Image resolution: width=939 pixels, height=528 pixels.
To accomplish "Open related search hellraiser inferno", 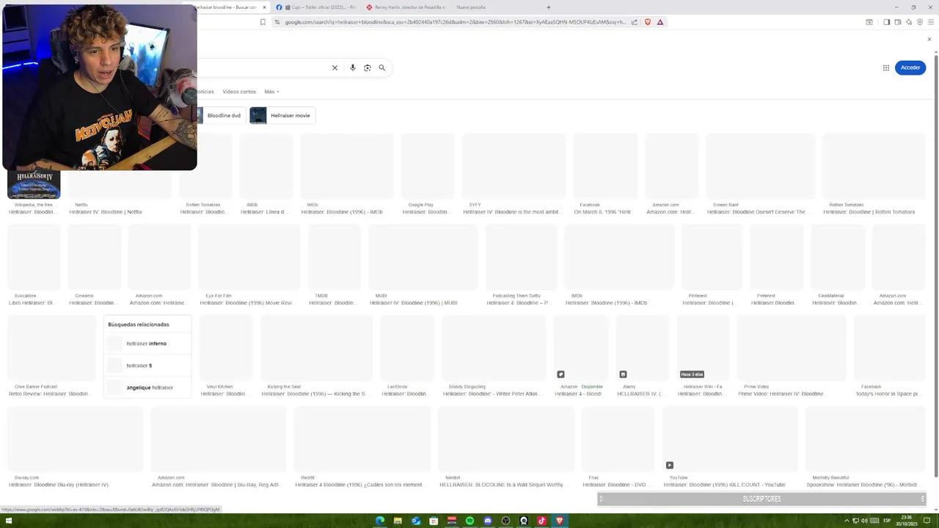I will 147,343.
